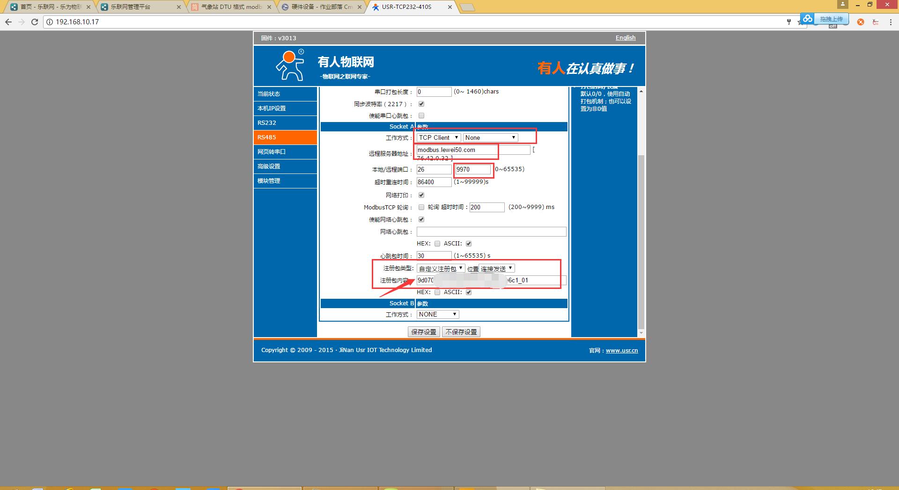Check HEX for the registration packet content
The image size is (899, 490).
click(437, 292)
